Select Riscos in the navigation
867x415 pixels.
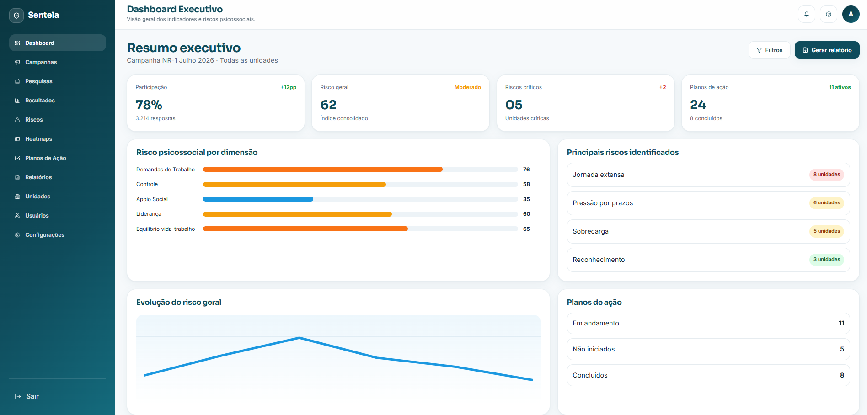click(x=58, y=120)
